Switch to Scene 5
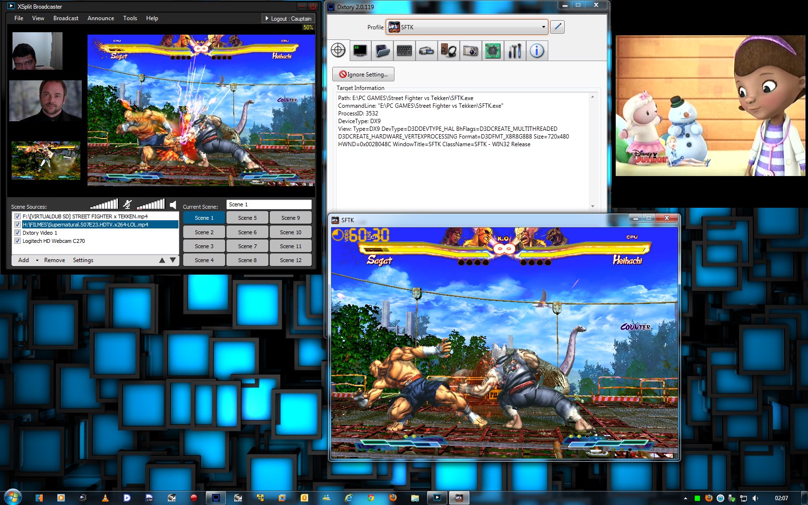The height and width of the screenshot is (505, 808). point(248,218)
